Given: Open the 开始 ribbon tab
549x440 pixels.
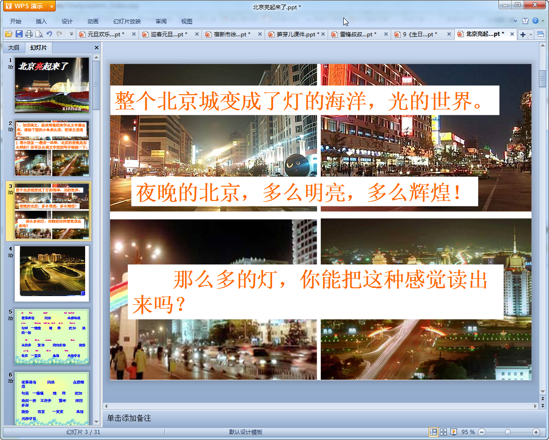Looking at the screenshot, I should 15,21.
